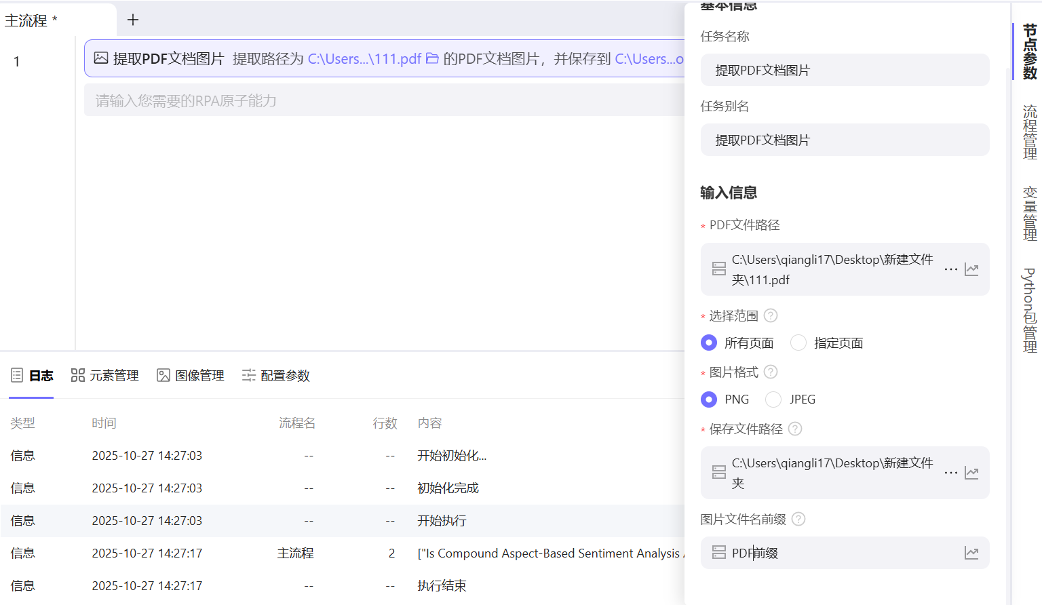The height and width of the screenshot is (605, 1042).
Task: Click the folder icon beside the 111.pdf path
Action: (432, 59)
